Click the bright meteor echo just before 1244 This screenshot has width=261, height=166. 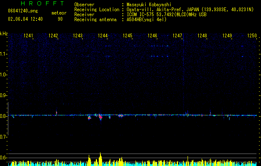click(100, 117)
